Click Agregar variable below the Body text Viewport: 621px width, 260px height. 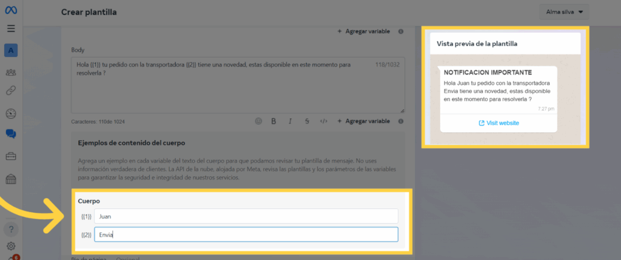[363, 121]
